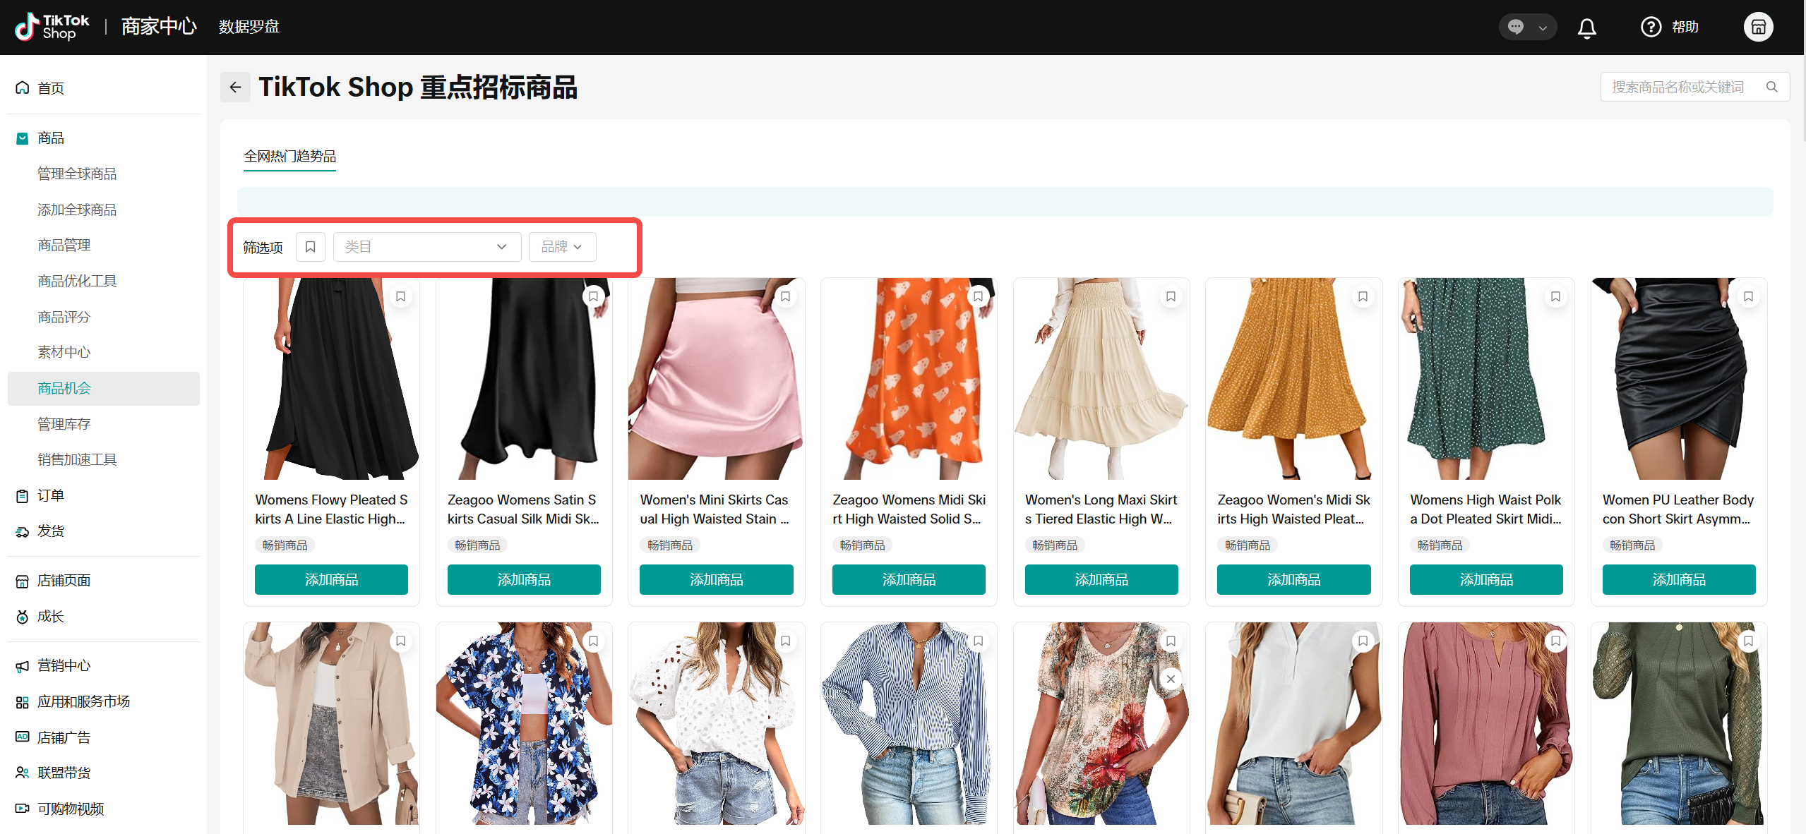Open 管理库存 in the sidebar
This screenshot has height=834, width=1806.
[x=64, y=424]
